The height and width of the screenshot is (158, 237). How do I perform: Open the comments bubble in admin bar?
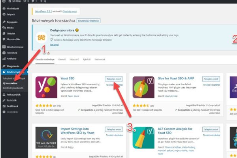tap(33, 1)
